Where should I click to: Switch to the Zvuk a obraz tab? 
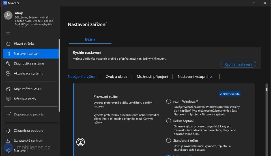(x=117, y=77)
